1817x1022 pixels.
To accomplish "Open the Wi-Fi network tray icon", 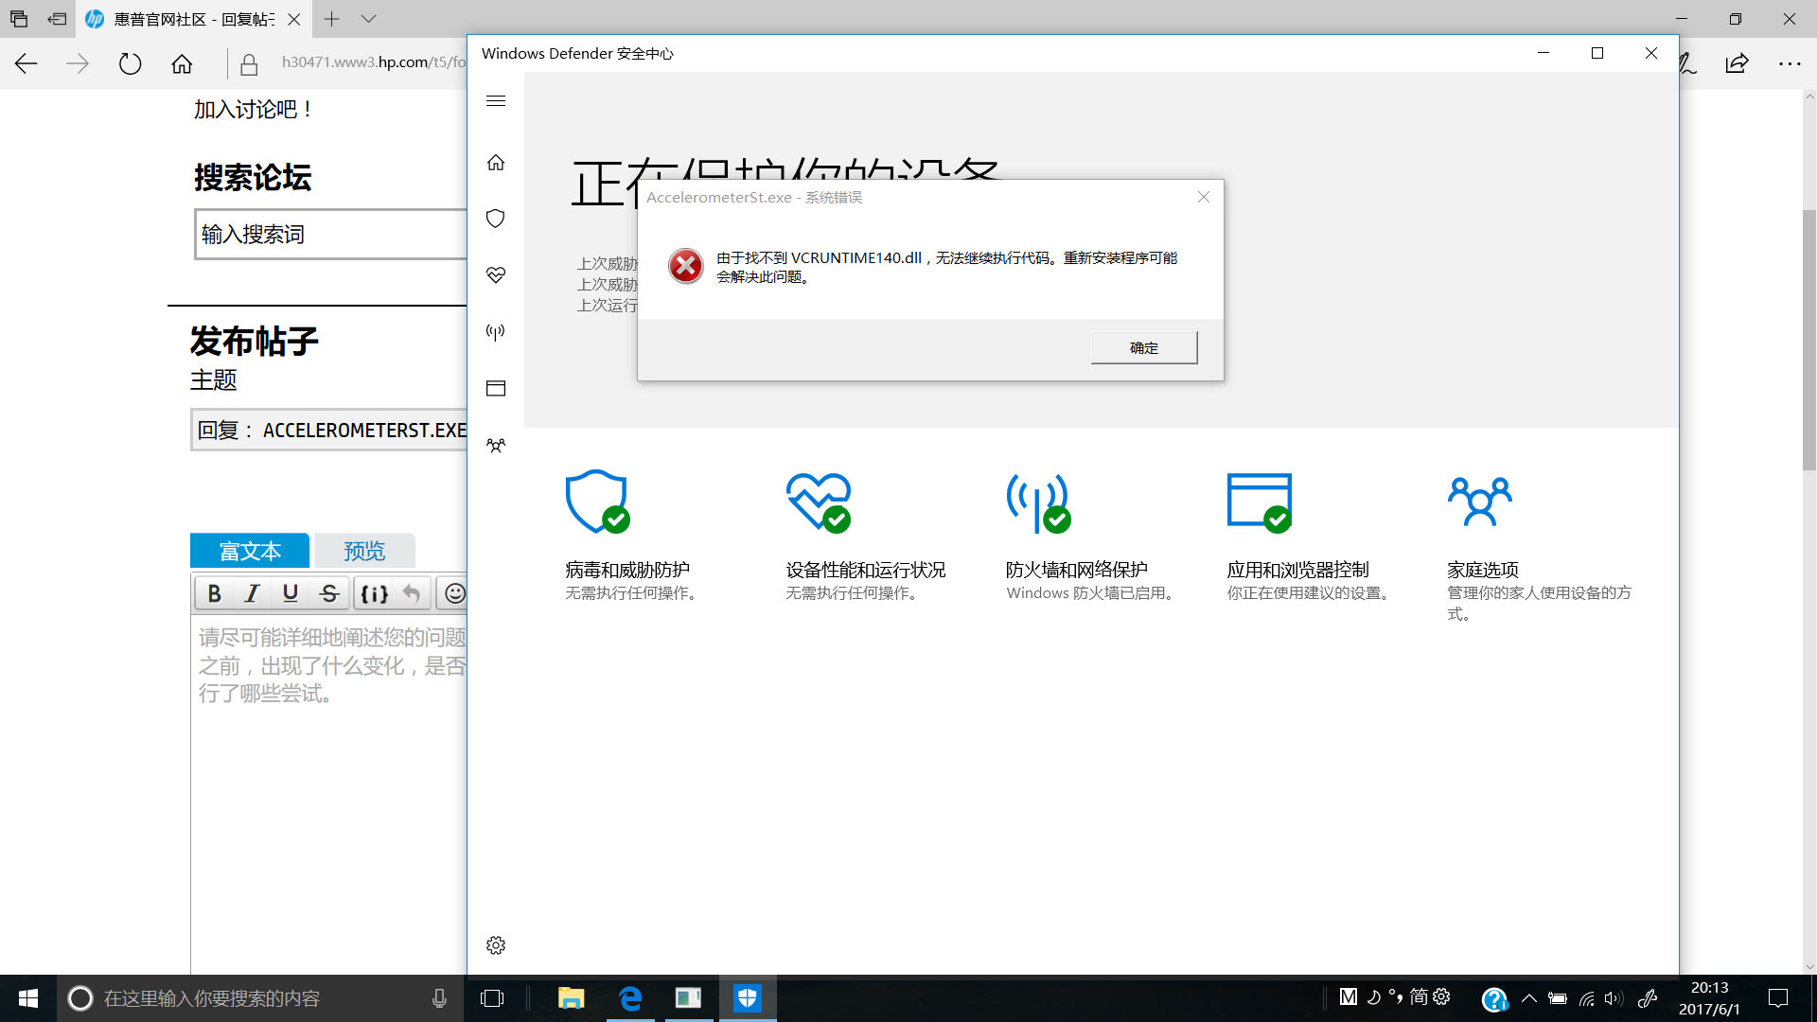I will pyautogui.click(x=1587, y=998).
